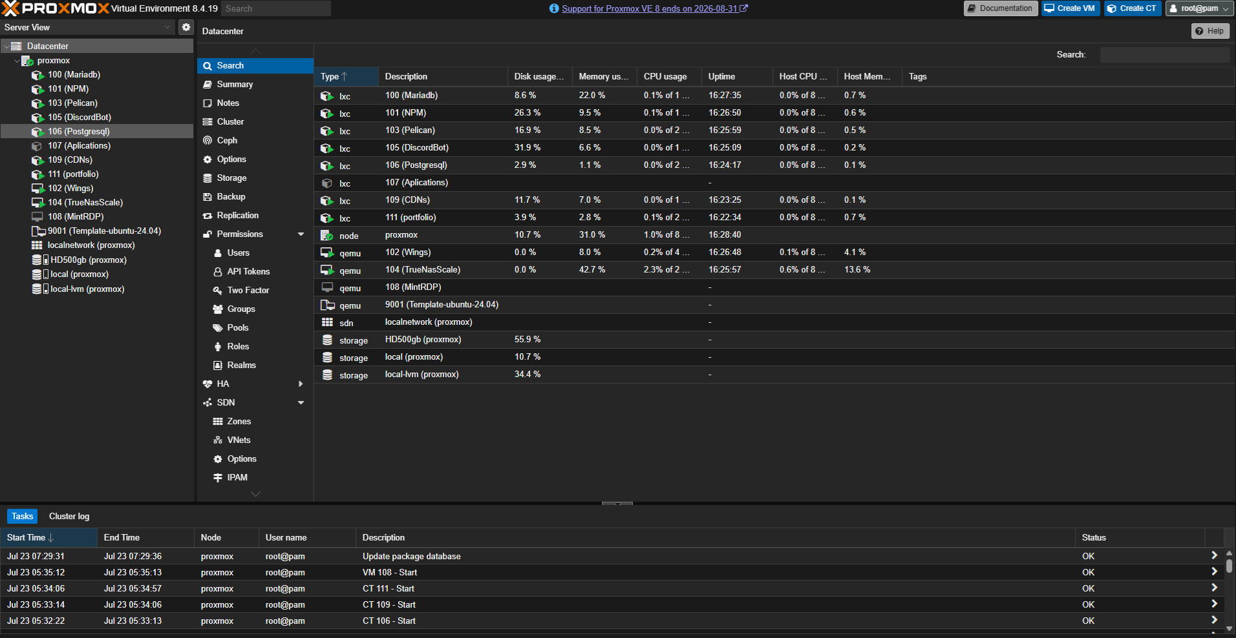
Task: Open tree view settings gear icon
Action: click(x=186, y=27)
